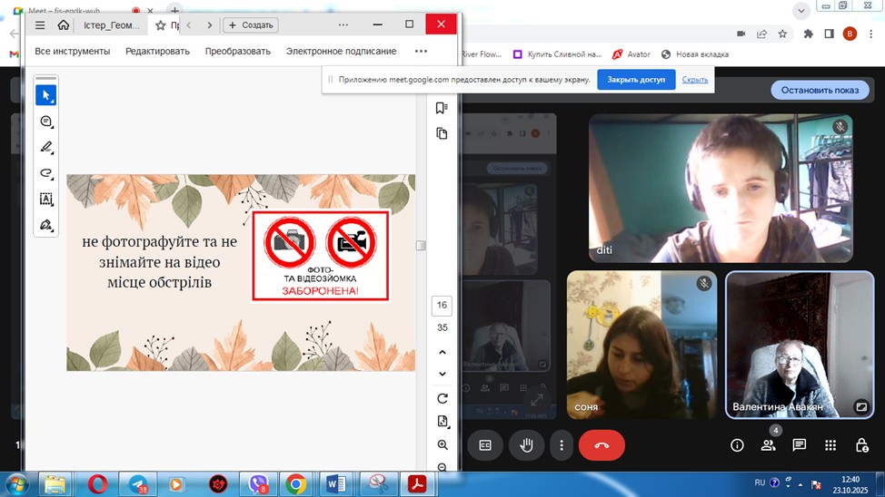Expand Acrobat's toolbar overflow menu
Image resolution: width=885 pixels, height=497 pixels.
(421, 52)
